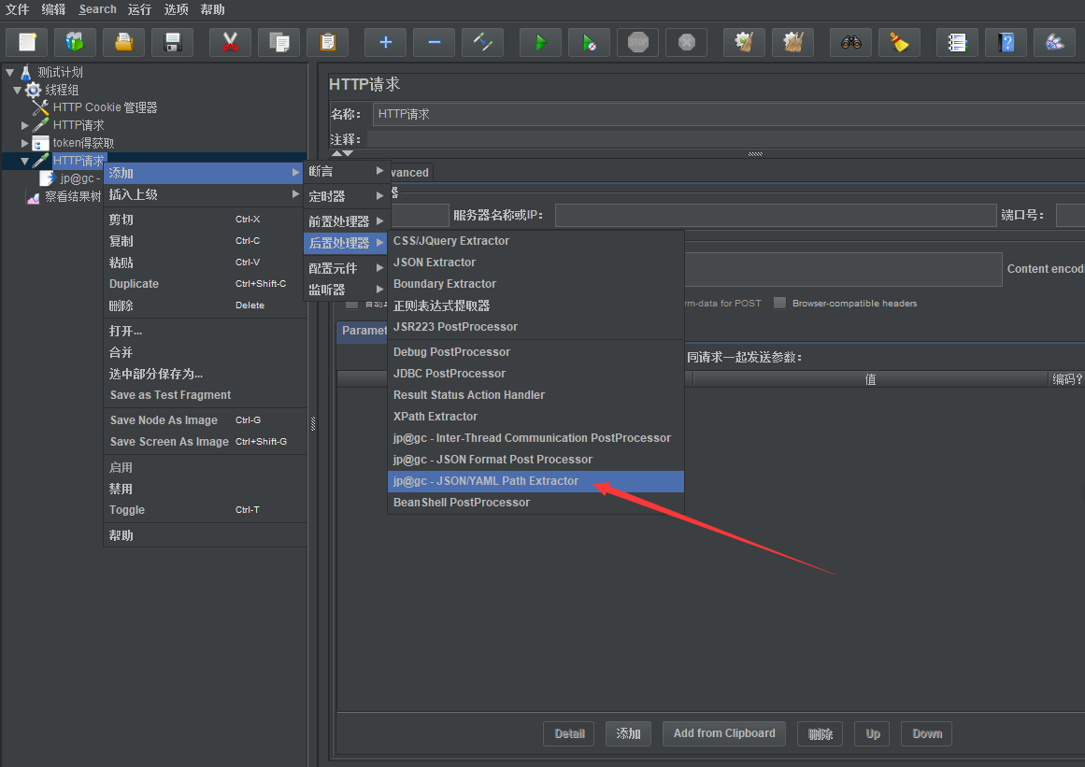Click the 服务器名称或IP input field
The image size is (1085, 767).
pos(775,216)
